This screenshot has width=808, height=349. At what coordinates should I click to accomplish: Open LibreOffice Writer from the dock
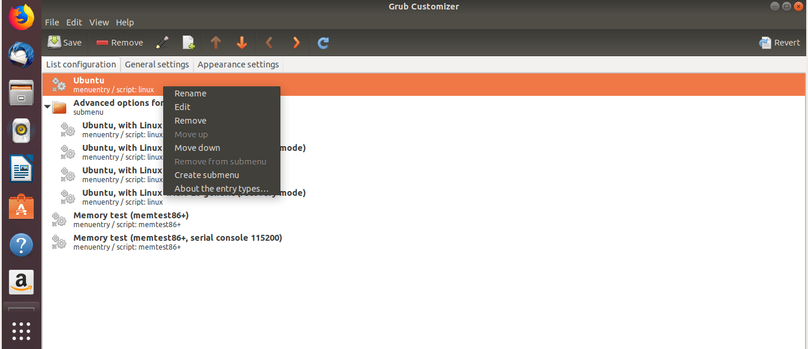point(21,169)
